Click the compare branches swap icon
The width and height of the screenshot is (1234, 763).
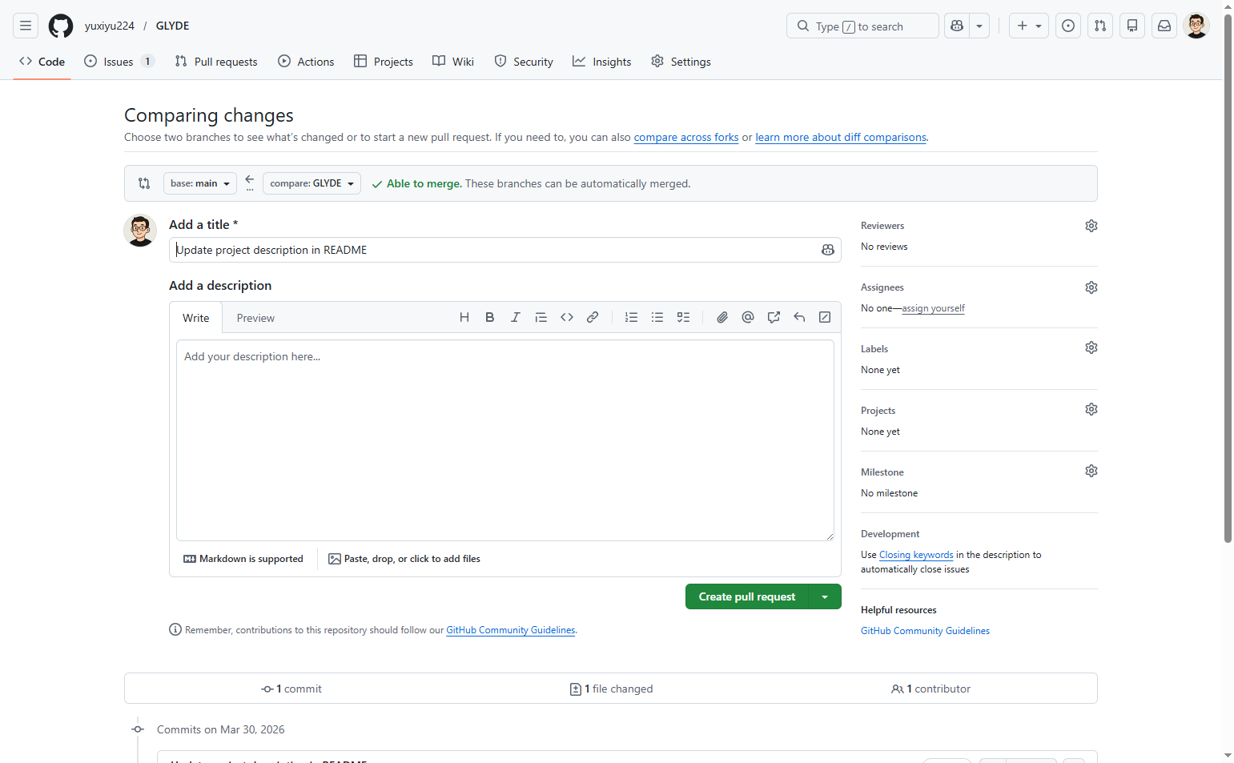pos(144,183)
